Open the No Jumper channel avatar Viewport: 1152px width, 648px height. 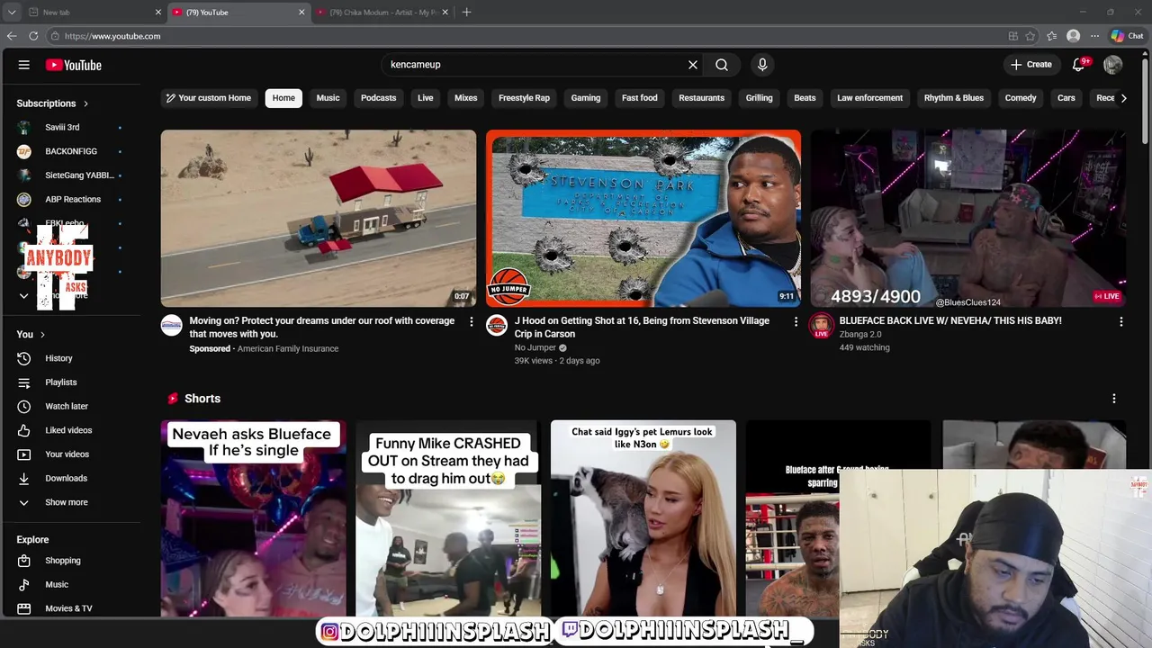coord(497,326)
